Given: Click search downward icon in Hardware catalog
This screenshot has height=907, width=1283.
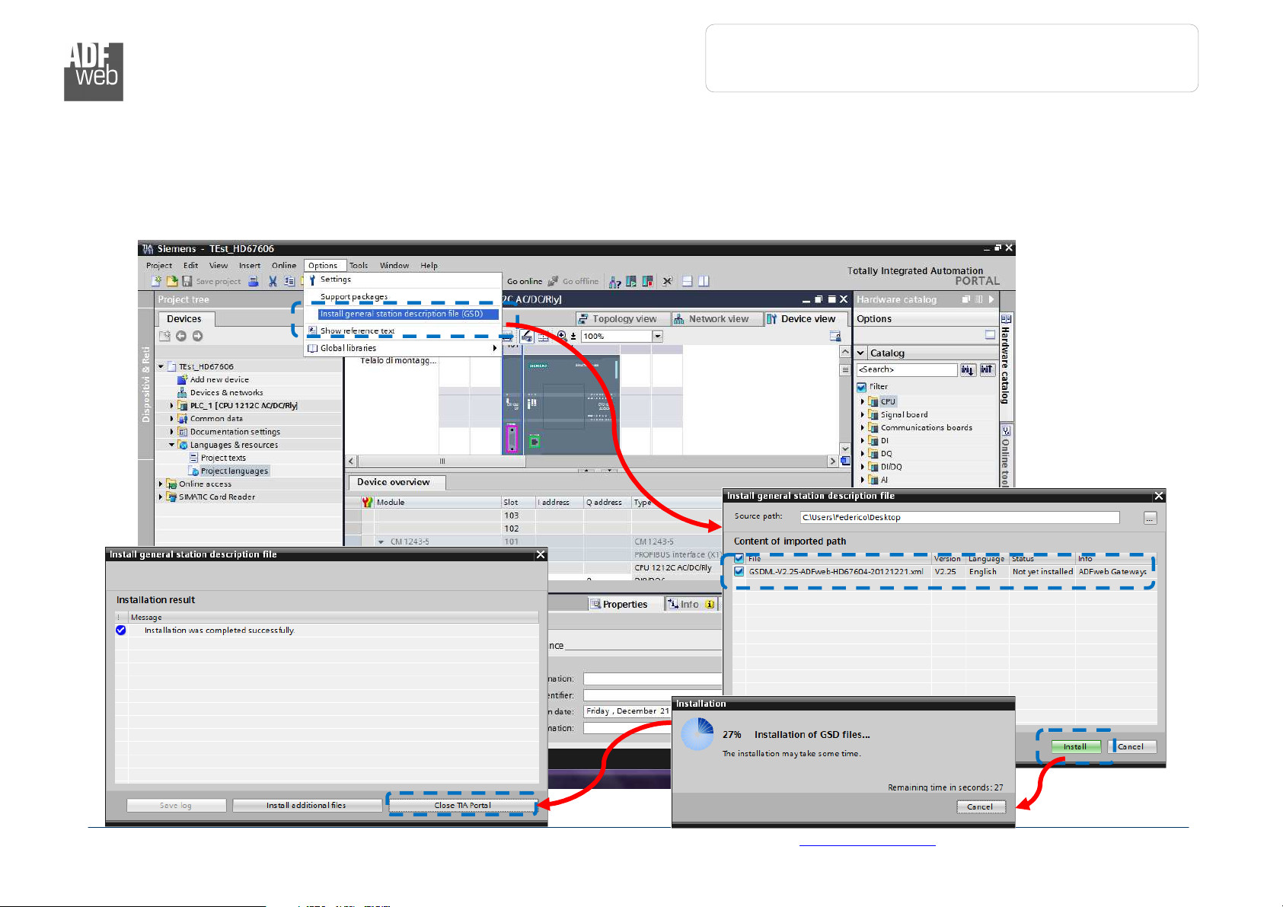Looking at the screenshot, I should coord(968,369).
